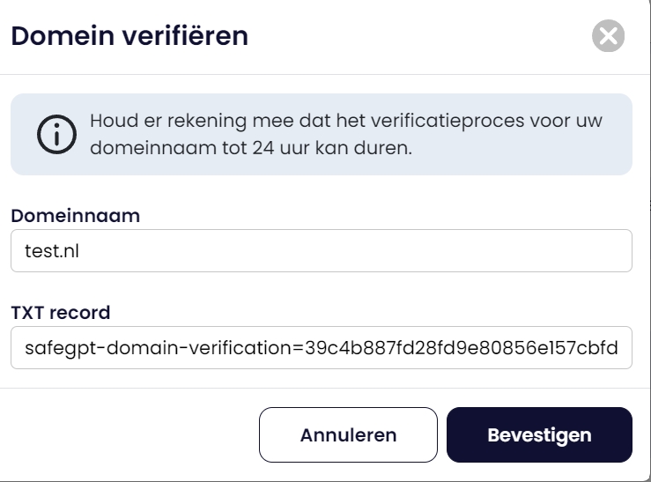Click the Domeinnaam field label
651x482 pixels.
click(x=75, y=215)
